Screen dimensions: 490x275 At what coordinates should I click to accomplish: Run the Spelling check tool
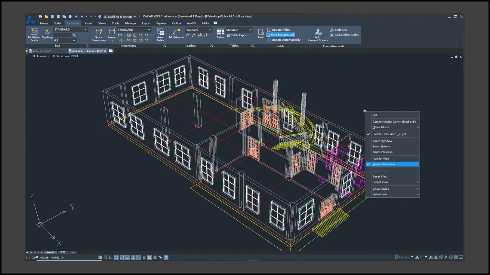(x=47, y=32)
